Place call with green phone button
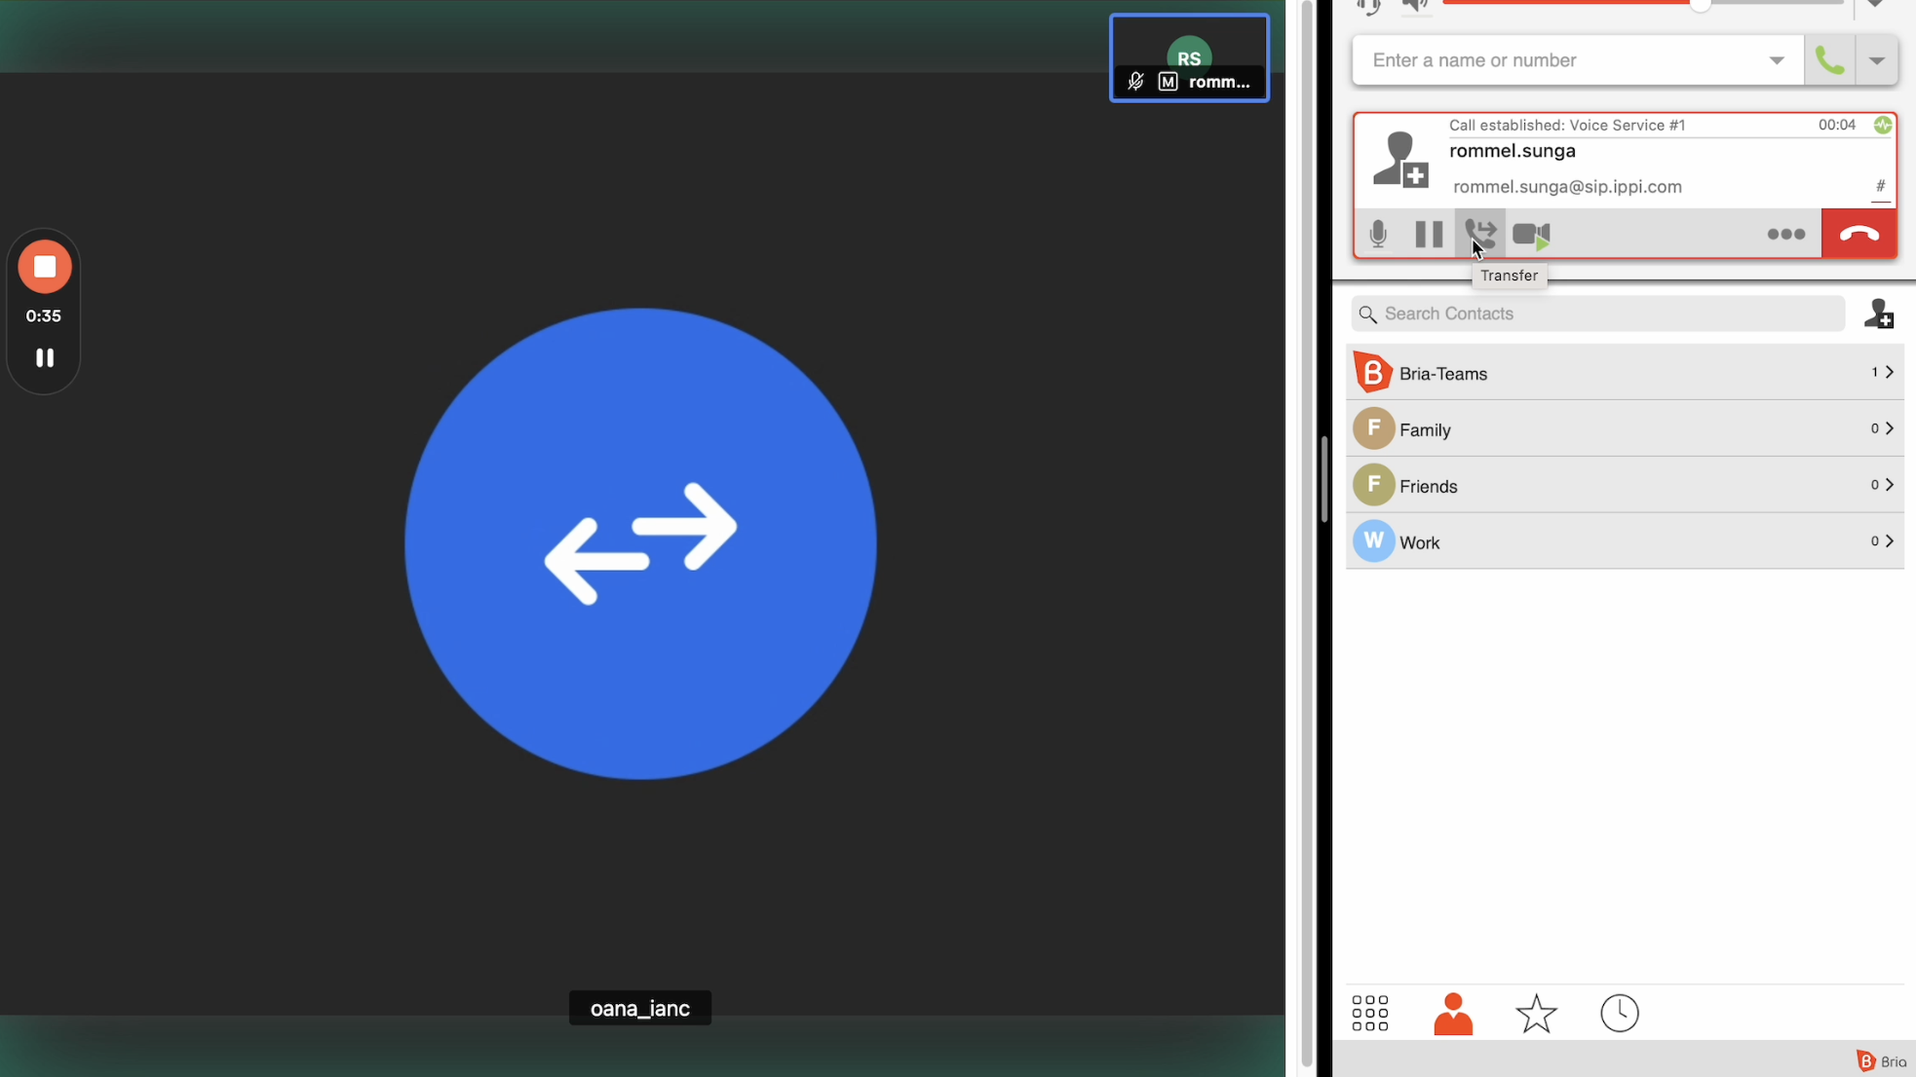The height and width of the screenshot is (1077, 1916). click(1829, 60)
